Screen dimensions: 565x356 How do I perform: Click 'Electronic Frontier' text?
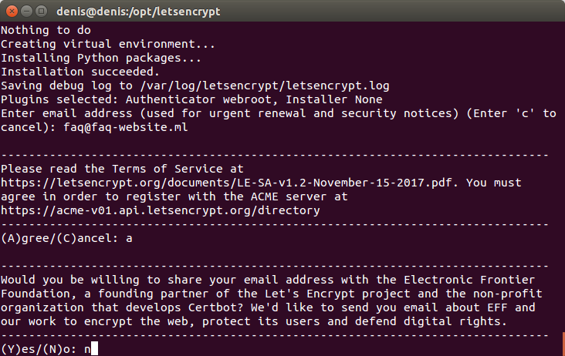[x=469, y=280]
